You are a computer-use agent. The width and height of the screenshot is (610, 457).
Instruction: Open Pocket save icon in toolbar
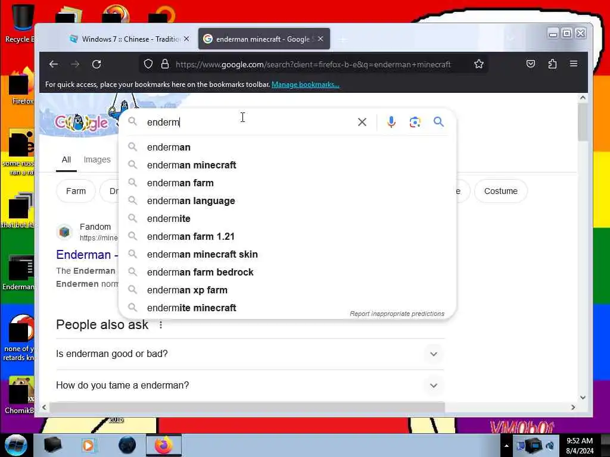531,64
